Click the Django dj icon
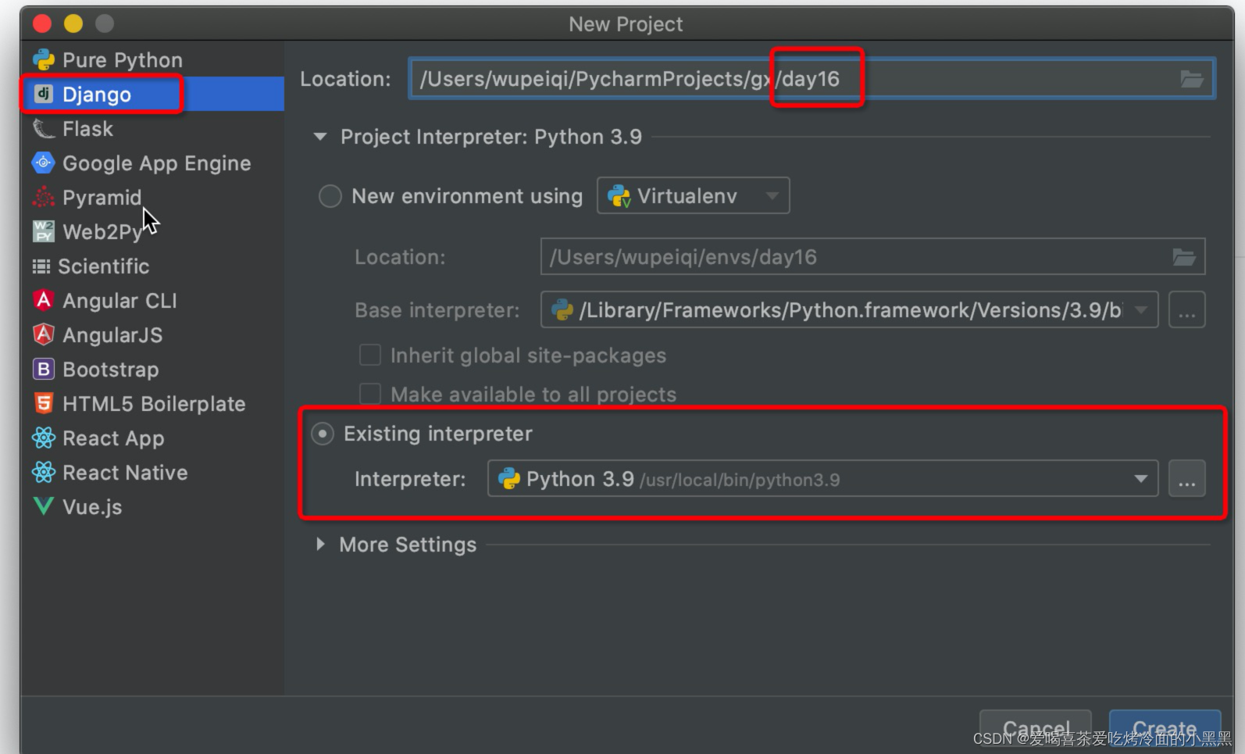 point(44,95)
